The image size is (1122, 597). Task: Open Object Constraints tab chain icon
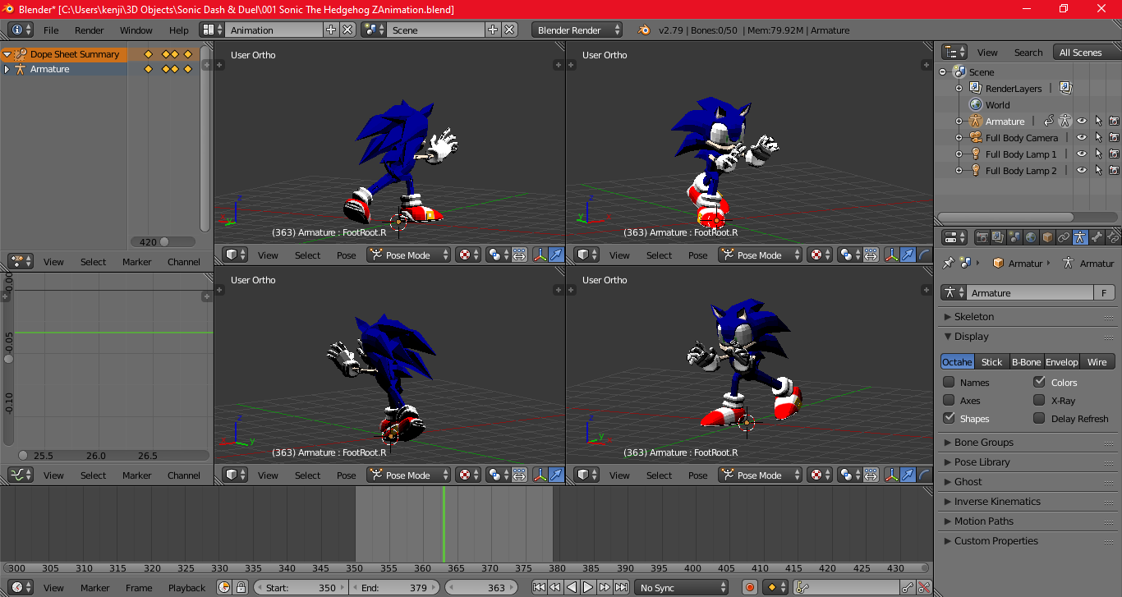coord(1063,237)
